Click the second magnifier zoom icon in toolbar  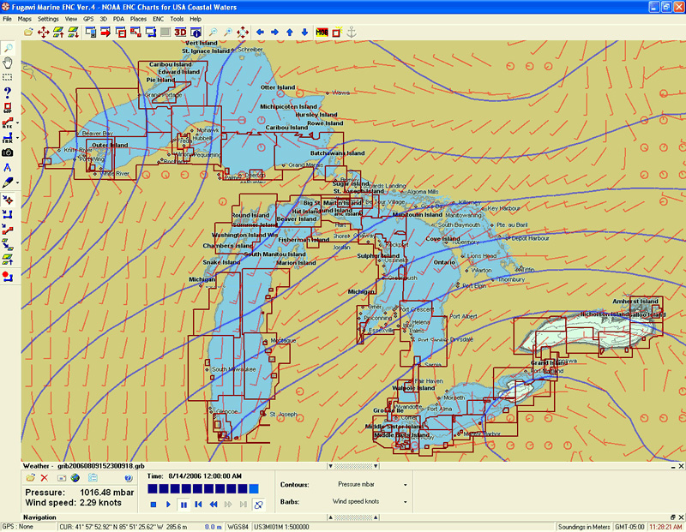pyautogui.click(x=228, y=32)
